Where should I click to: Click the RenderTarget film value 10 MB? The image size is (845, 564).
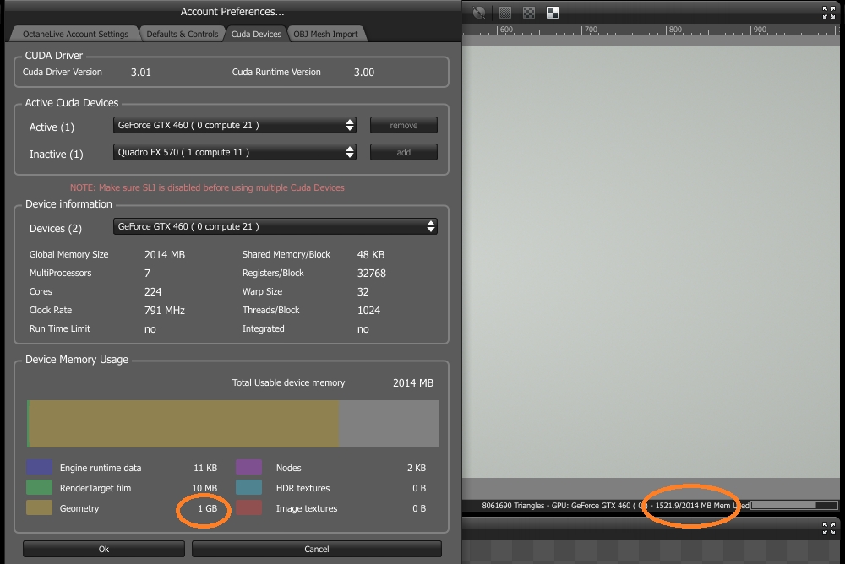tap(204, 488)
